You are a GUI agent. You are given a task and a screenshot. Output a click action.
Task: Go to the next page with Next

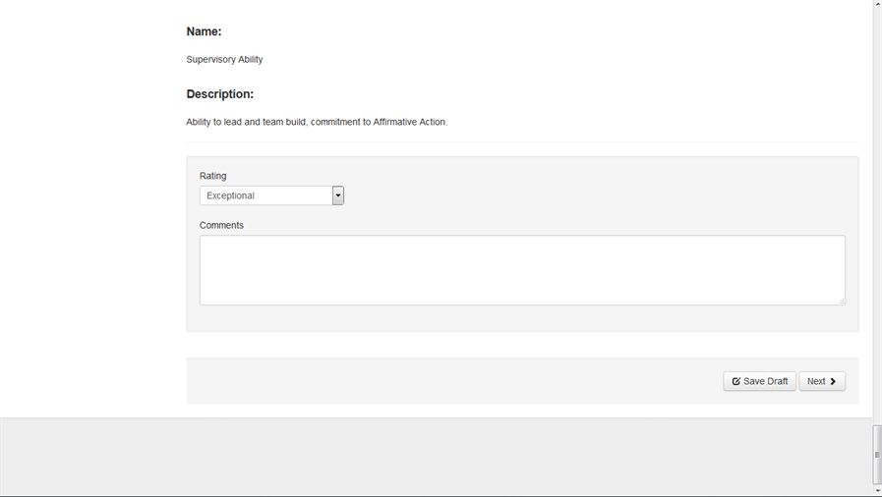coord(821,381)
